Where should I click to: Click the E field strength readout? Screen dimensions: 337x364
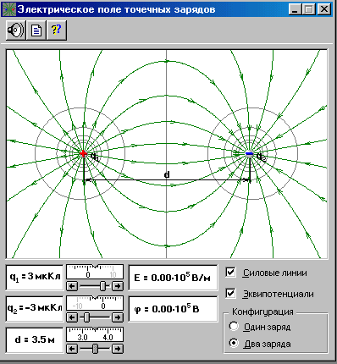(173, 278)
